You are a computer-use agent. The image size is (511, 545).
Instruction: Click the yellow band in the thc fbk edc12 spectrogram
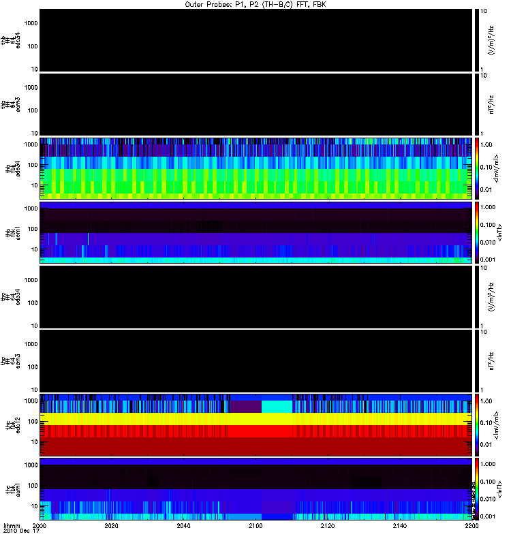(x=255, y=419)
